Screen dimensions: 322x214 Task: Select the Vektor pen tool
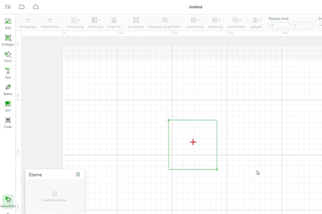click(8, 90)
